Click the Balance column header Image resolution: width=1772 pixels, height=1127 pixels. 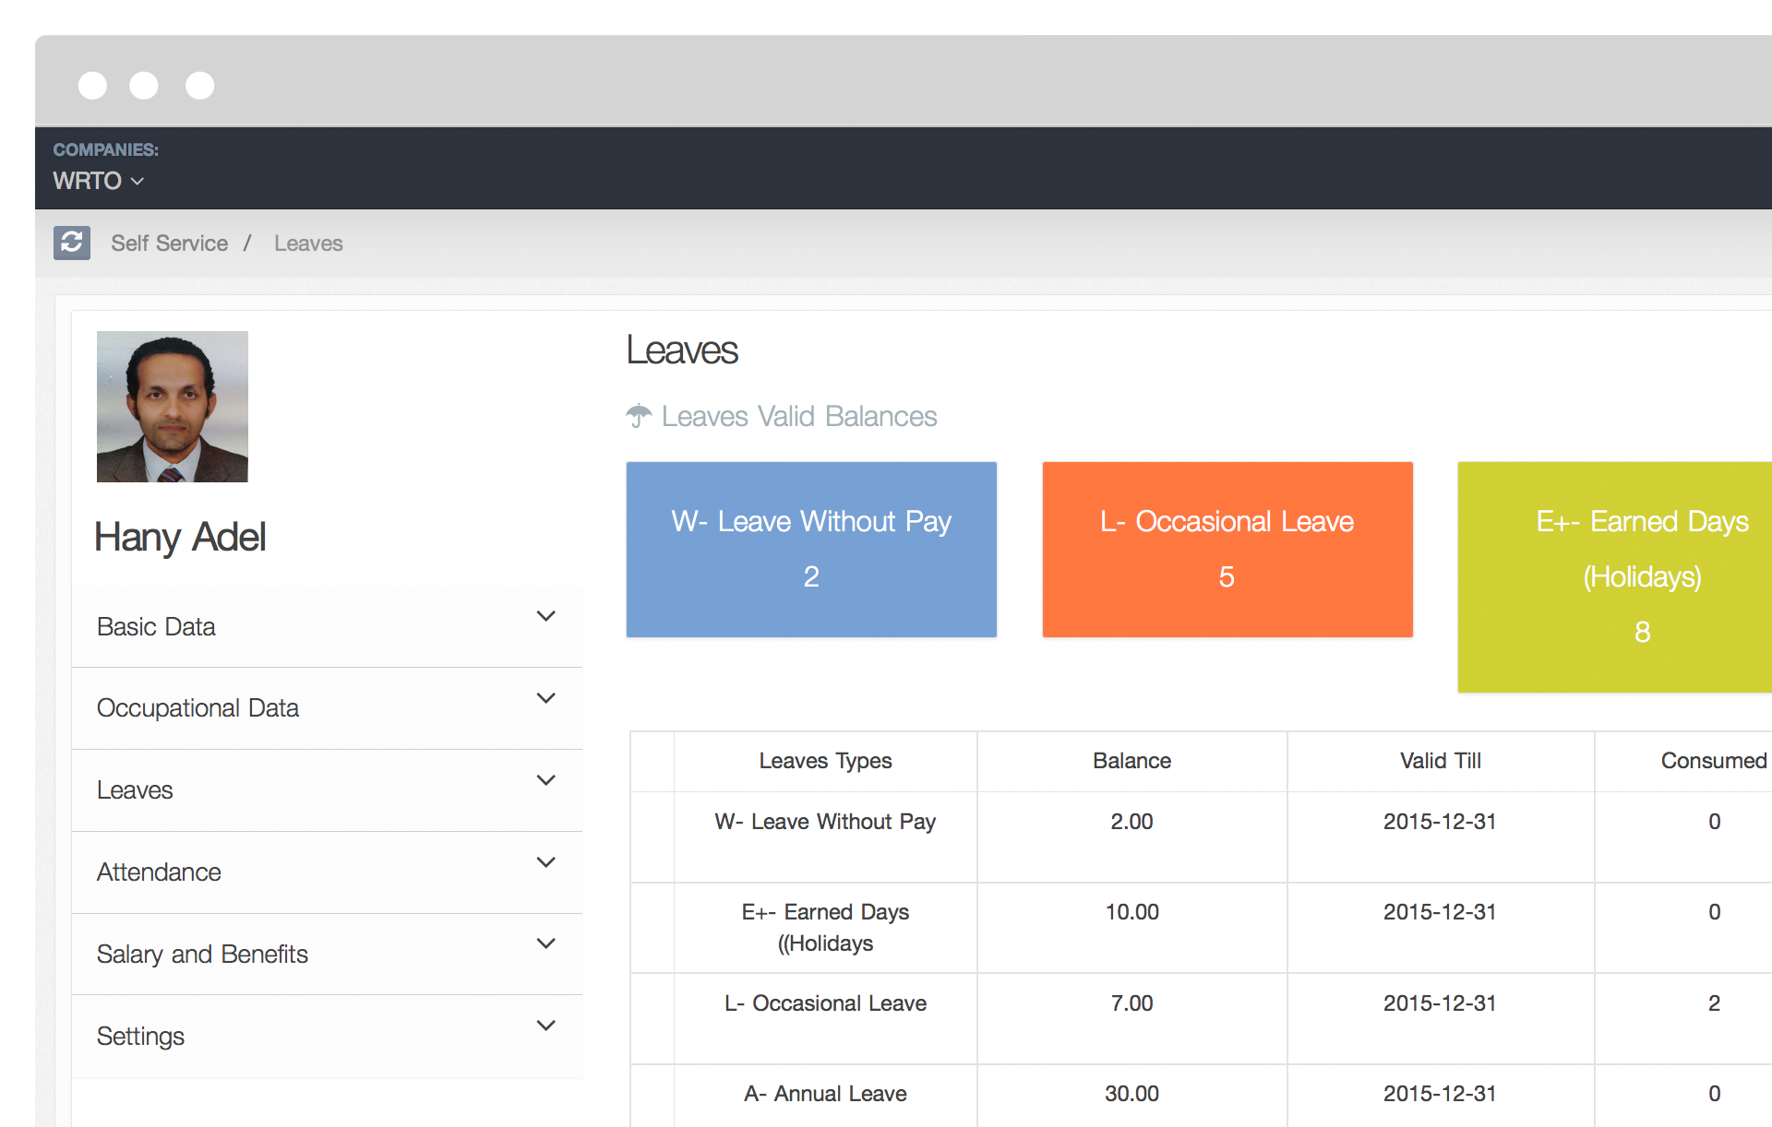pyautogui.click(x=1131, y=761)
